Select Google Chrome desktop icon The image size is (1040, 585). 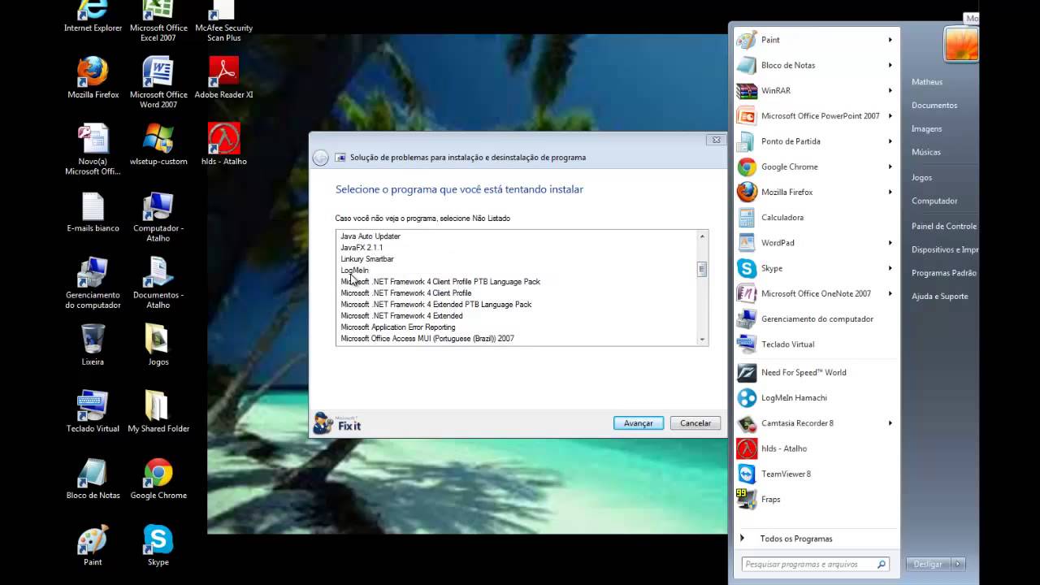click(158, 479)
